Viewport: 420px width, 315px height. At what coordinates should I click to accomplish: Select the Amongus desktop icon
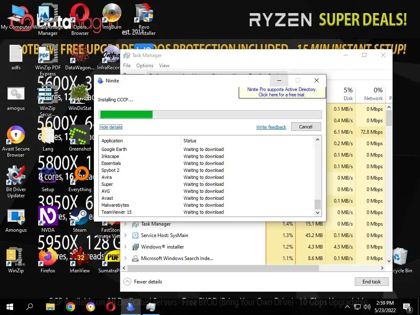[x=16, y=220]
